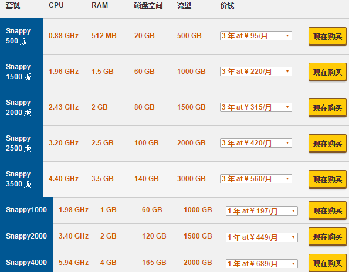
Task: Purchase the Snappy 2000 版 plan
Action: coord(327,108)
